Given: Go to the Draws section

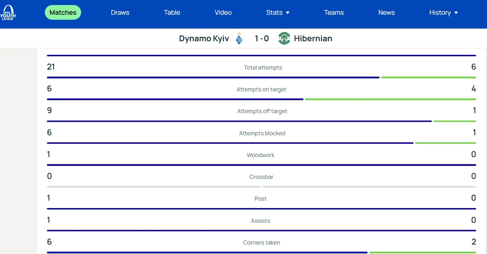Looking at the screenshot, I should tap(120, 12).
